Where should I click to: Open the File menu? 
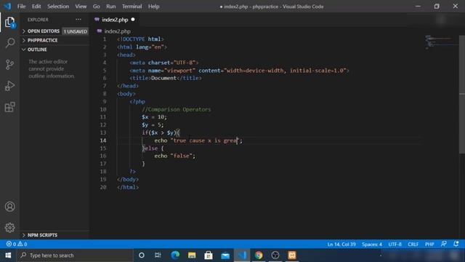point(21,7)
